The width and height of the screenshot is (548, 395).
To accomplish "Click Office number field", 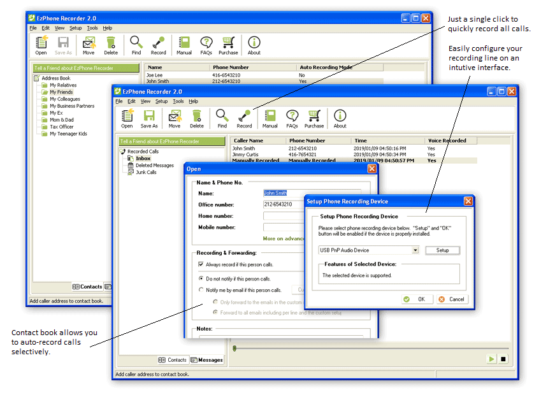I will click(x=284, y=204).
